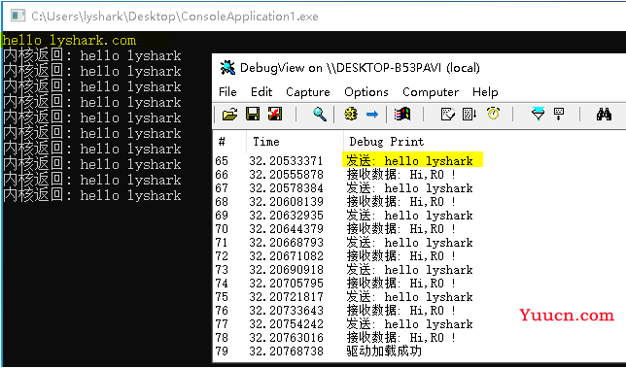
Task: Select log row number 71
Action: (x=222, y=243)
